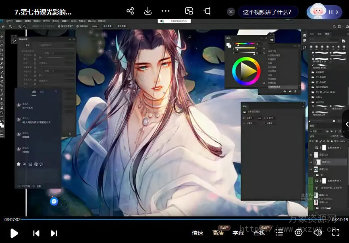Expand the side panel with right-edge chevron
The image size is (349, 243).
pyautogui.click(x=347, y=125)
